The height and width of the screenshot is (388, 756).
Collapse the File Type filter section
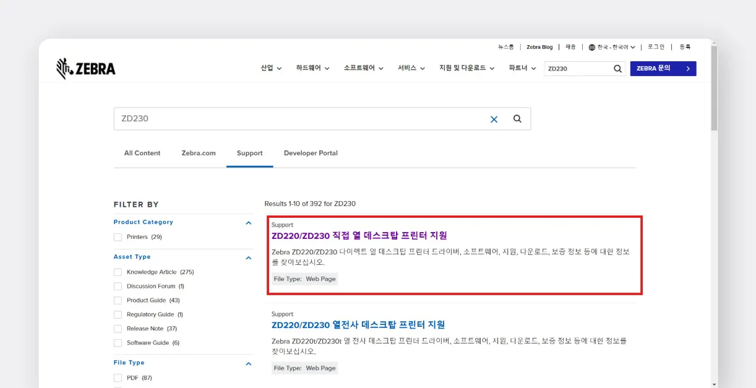coord(249,363)
